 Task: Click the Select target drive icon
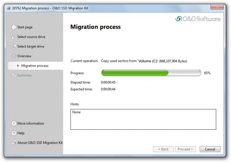[14, 46]
